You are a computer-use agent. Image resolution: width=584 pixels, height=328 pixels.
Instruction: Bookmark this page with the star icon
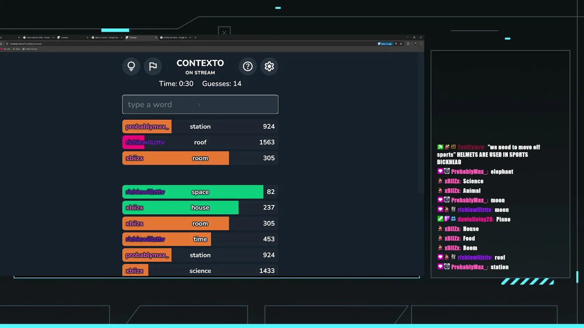[x=401, y=44]
